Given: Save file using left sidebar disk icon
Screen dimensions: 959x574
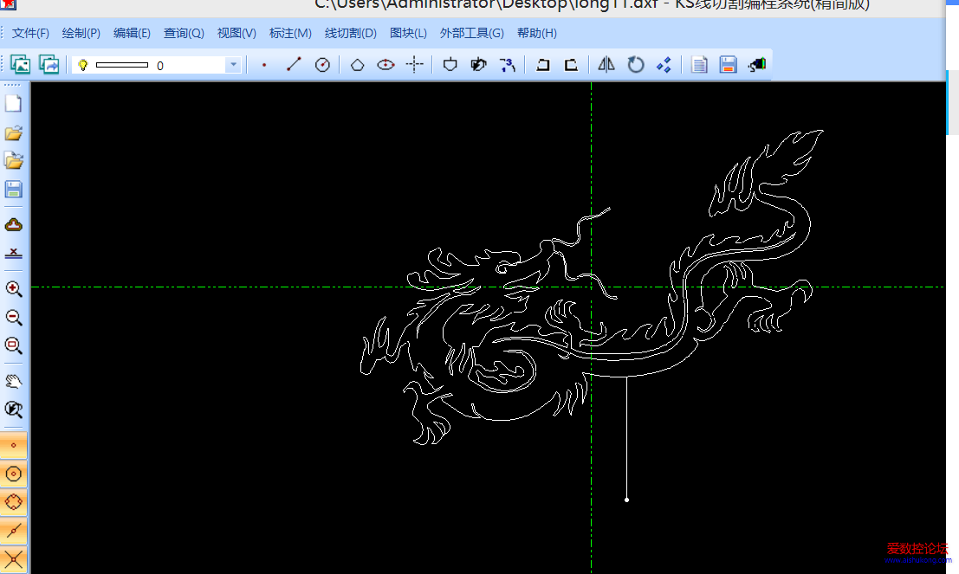Looking at the screenshot, I should click(14, 189).
